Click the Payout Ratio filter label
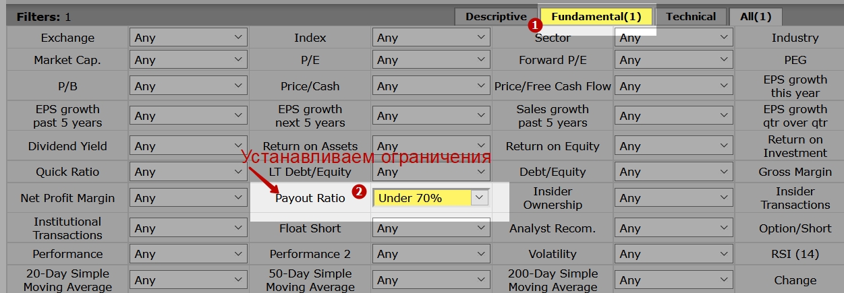Screen dimensions: 844x293 coord(310,198)
